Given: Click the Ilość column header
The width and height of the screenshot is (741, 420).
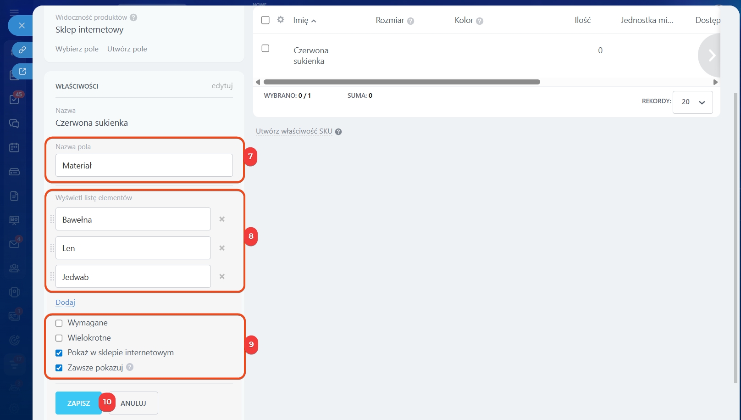Looking at the screenshot, I should [582, 20].
